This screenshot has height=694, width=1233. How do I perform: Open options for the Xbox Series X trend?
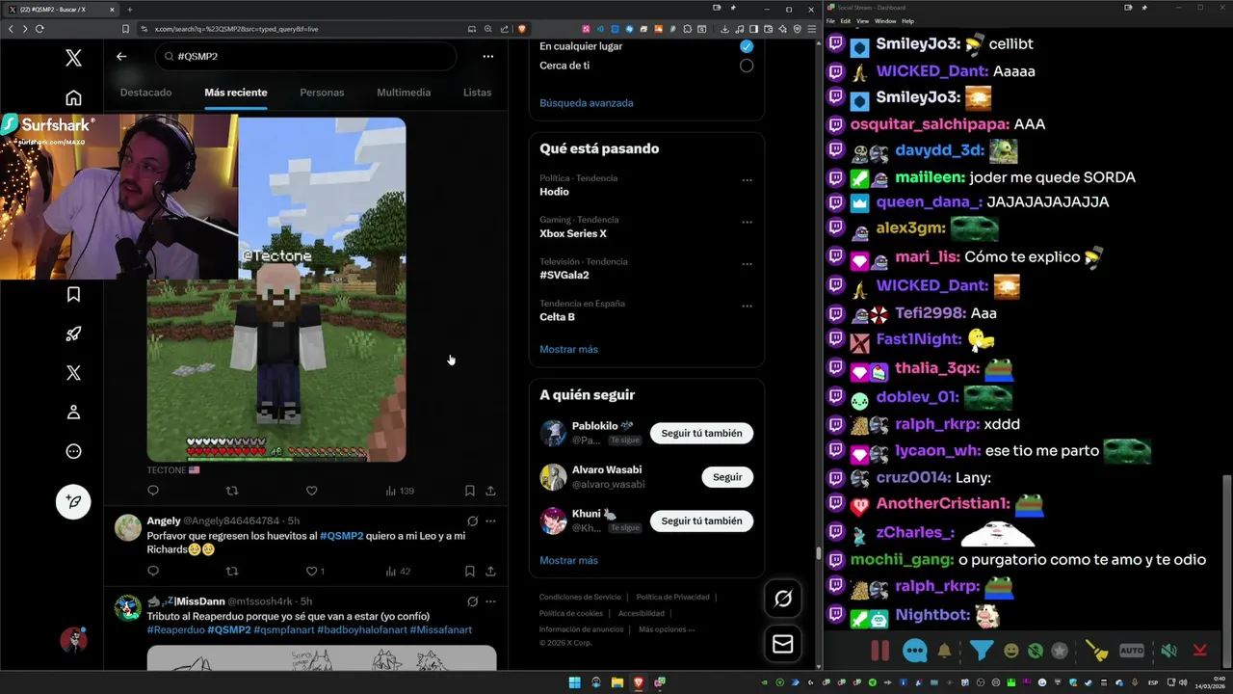tap(747, 222)
